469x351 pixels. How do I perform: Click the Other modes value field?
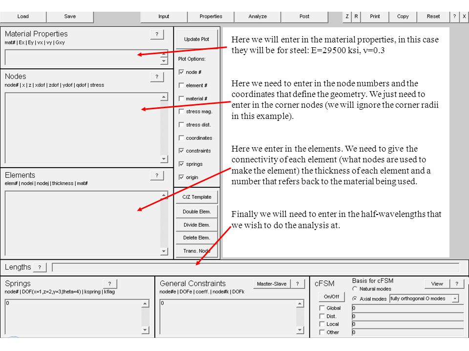(x=407, y=332)
